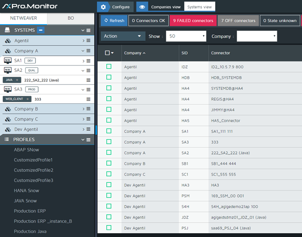Select the HANA Snow profile
The height and width of the screenshot is (237, 302).
[26, 191]
